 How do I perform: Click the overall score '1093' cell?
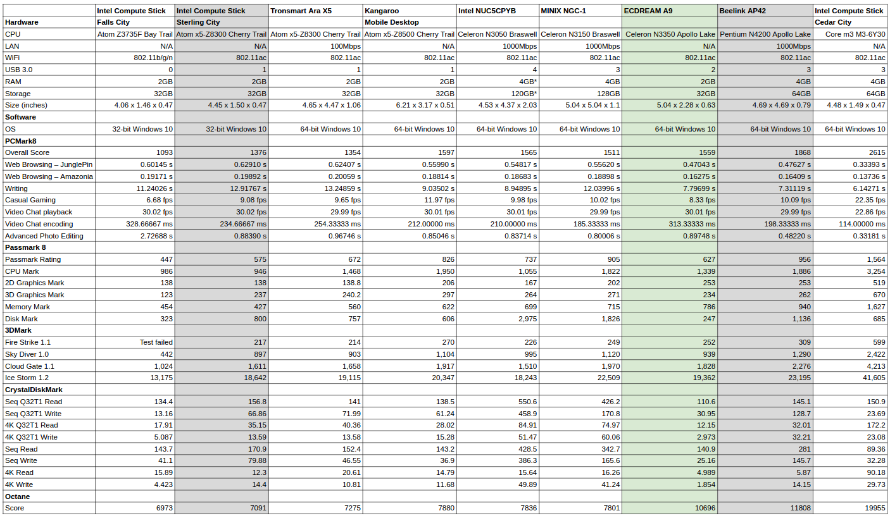[135, 152]
